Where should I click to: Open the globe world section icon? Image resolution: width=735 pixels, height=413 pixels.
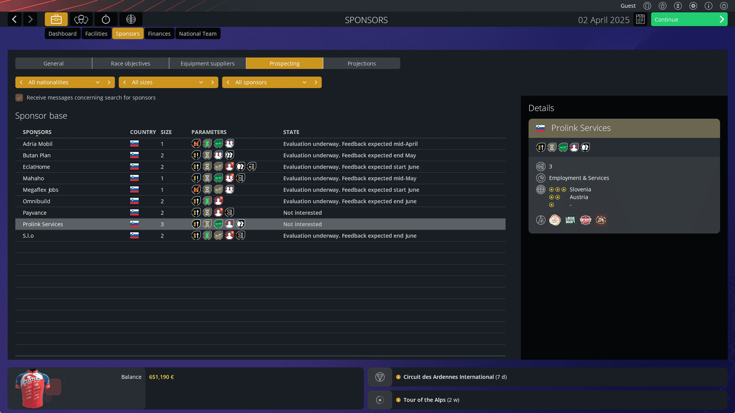(131, 19)
